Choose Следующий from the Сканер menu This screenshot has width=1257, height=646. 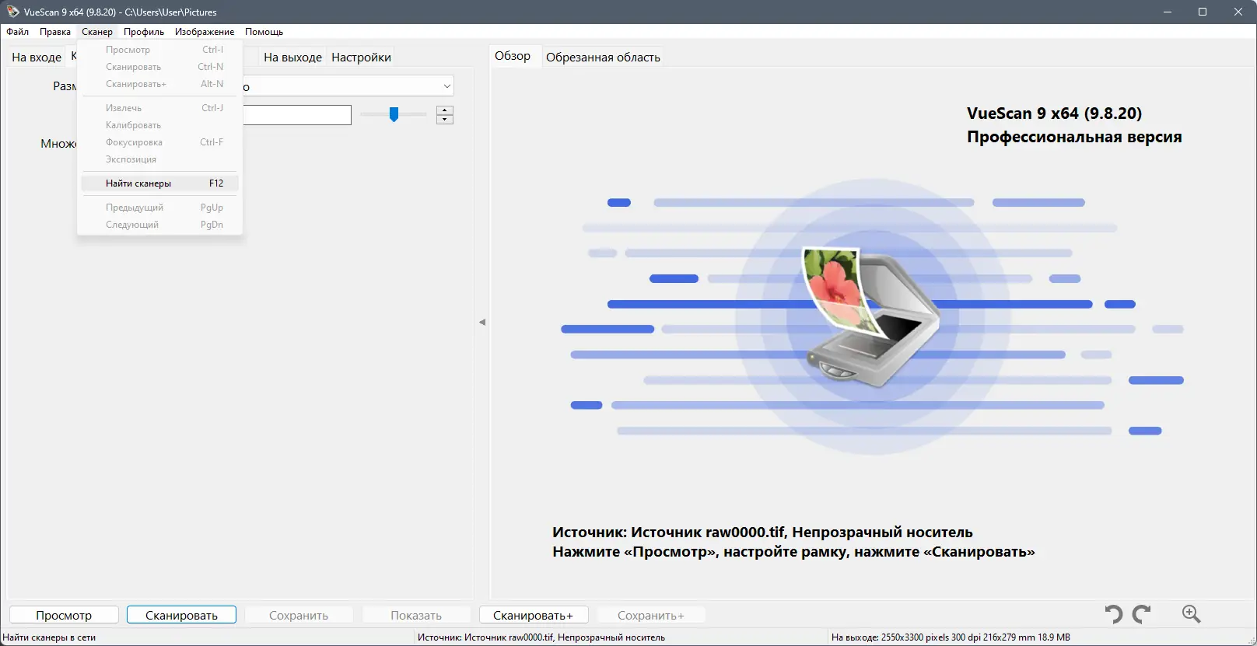[x=159, y=225]
